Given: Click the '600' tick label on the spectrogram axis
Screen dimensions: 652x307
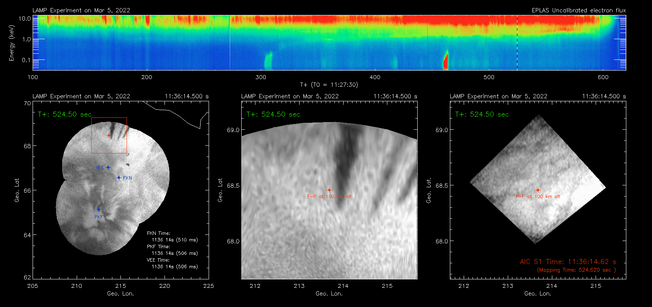Looking at the screenshot, I should (x=603, y=77).
